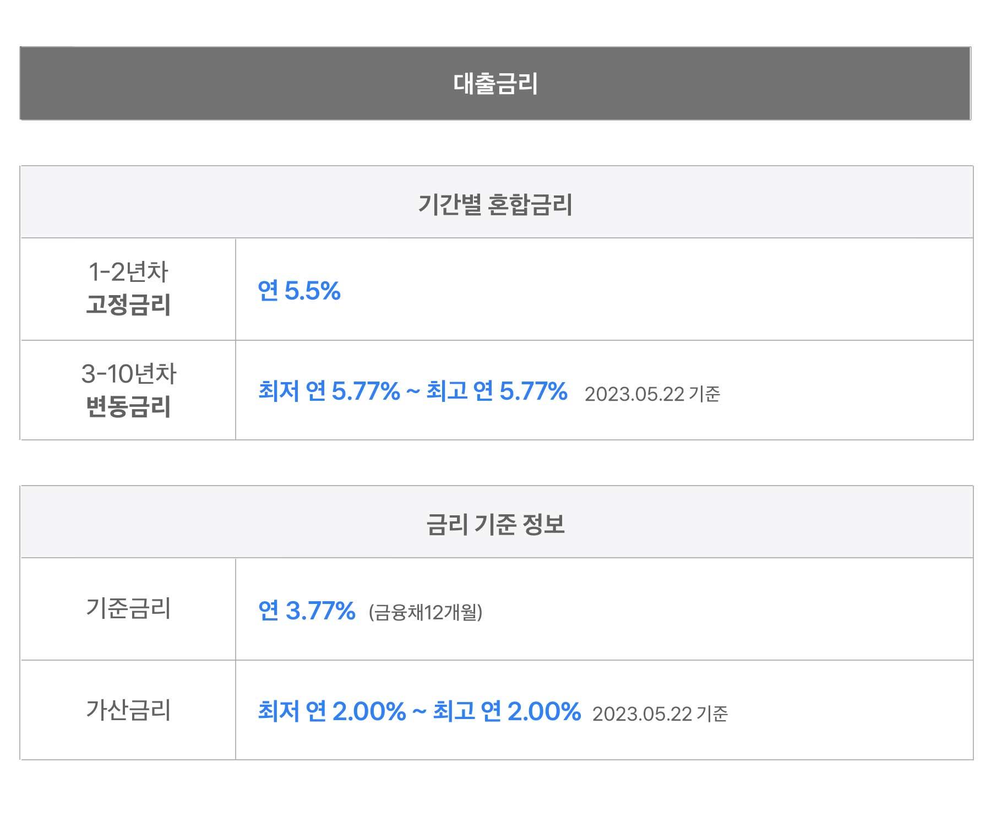Viewport: 991px width, 833px height.
Task: Click the 3-10년차 period label
Action: tap(128, 374)
